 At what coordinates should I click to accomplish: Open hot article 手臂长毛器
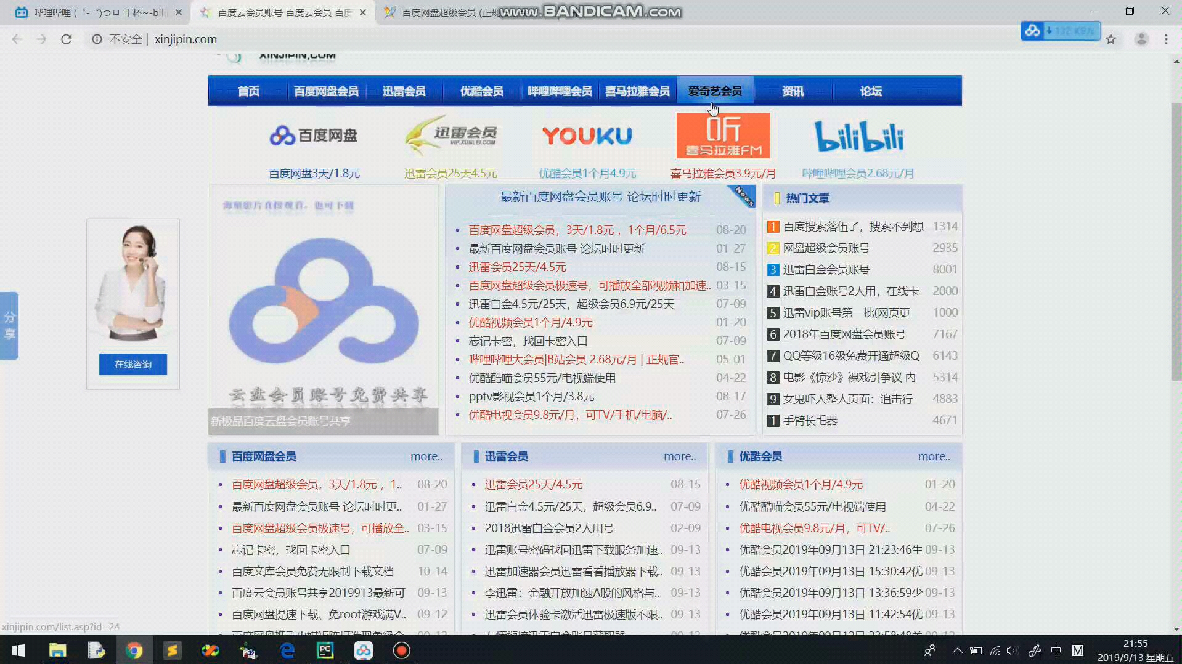[x=810, y=421]
